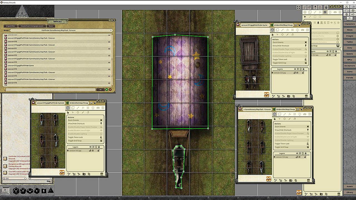Select "caravan 010.jpg@Pathfinder GameMastery" row
Image resolution: width=356 pixels, height=200 pixels.
click(x=58, y=45)
